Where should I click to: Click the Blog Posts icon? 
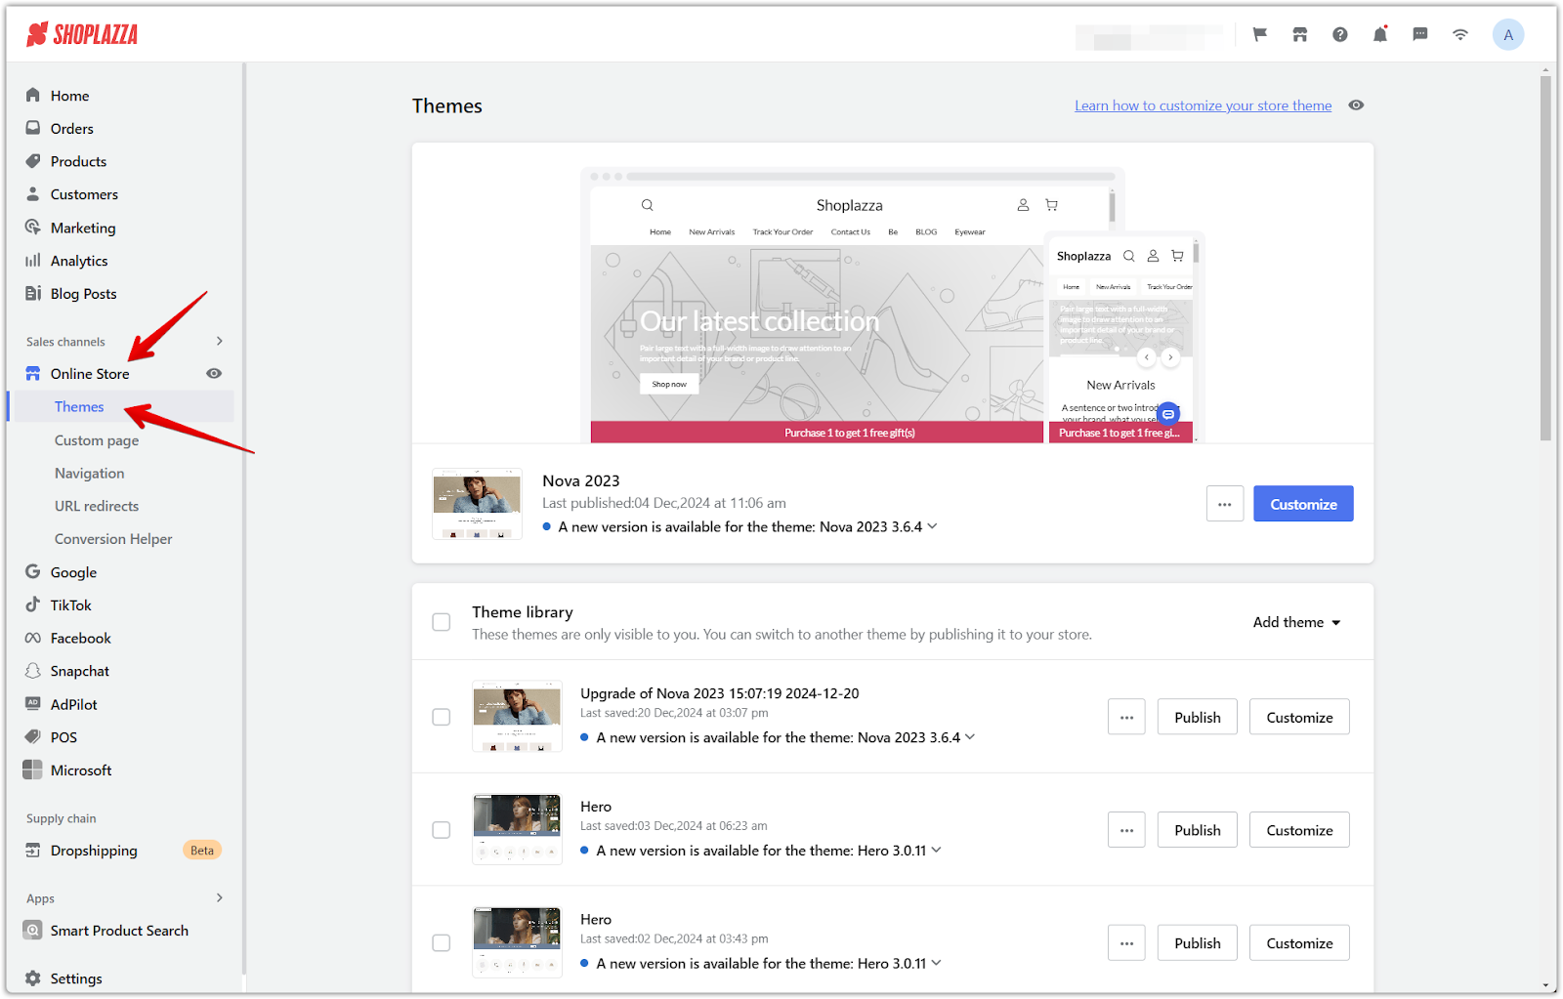33,293
